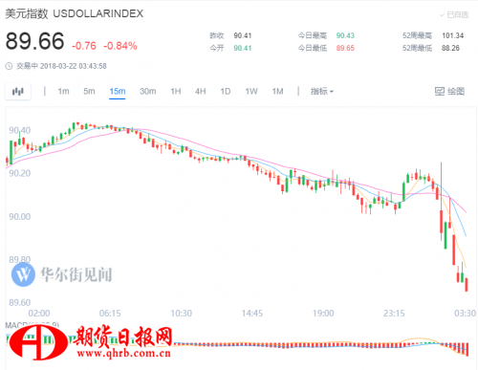Choose the 1M timeframe
478x370 pixels.
[x=277, y=92]
